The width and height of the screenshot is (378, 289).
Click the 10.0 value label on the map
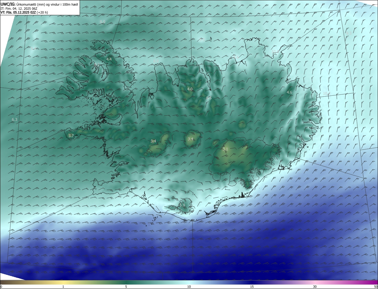275,51
